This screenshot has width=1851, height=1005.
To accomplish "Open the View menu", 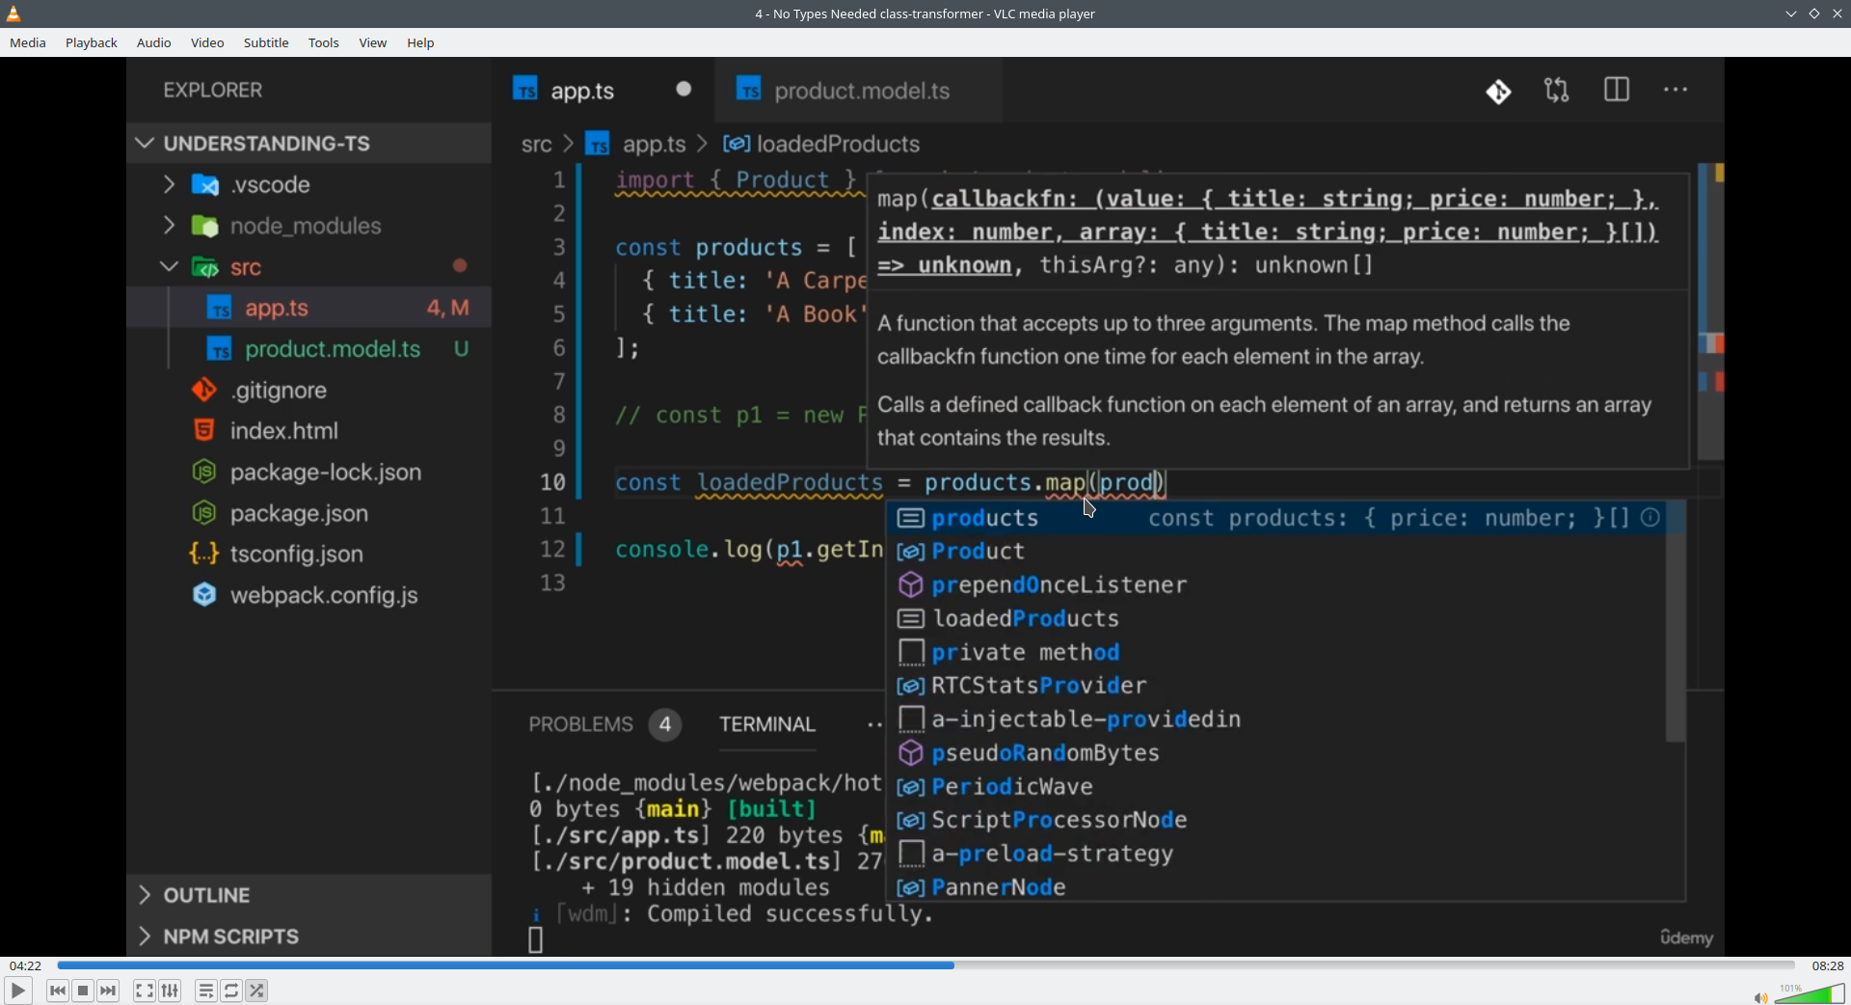I will coord(373,43).
